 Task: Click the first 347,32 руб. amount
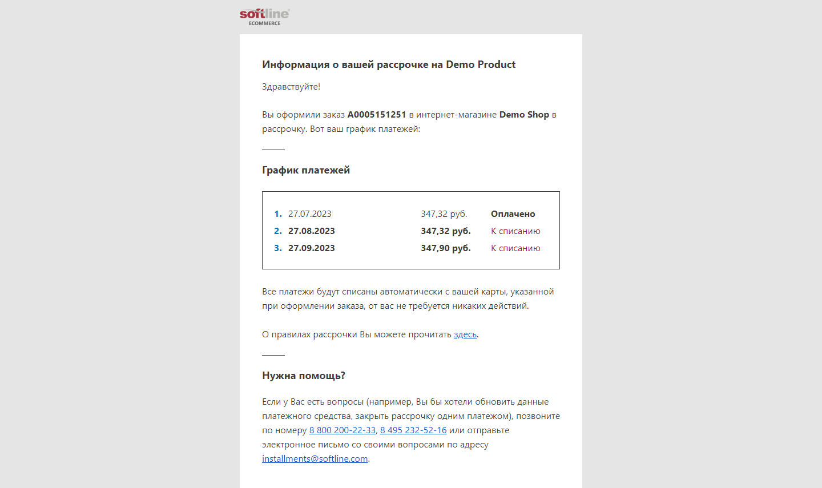coord(444,214)
